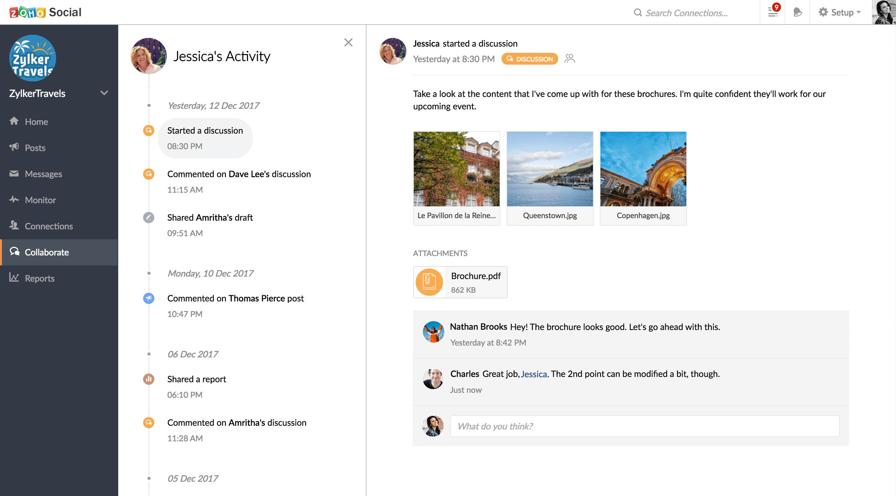Screen dimensions: 896x496
Task: Open Queenstown.jpg thumbnail
Action: click(x=550, y=178)
